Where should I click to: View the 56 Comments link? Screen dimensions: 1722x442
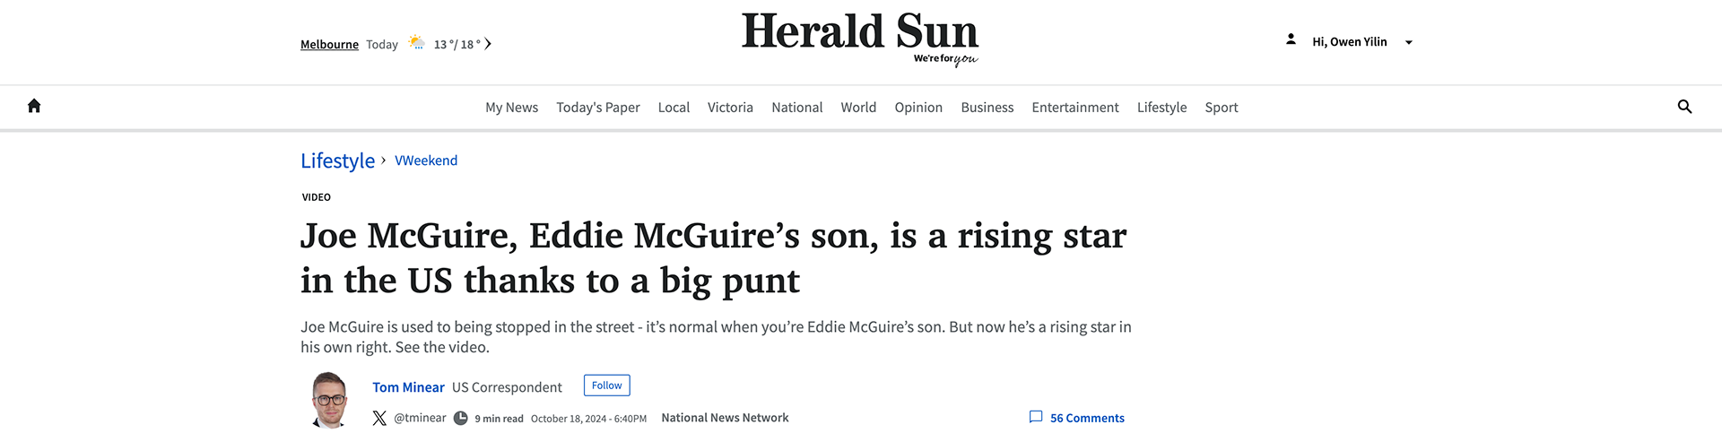(x=1086, y=418)
